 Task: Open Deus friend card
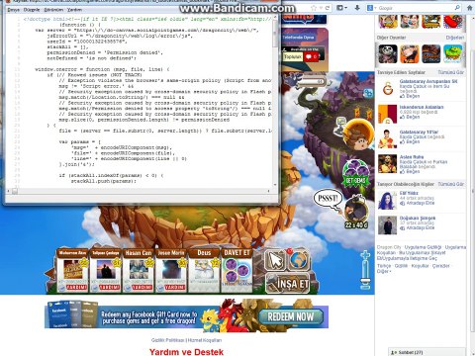[204, 271]
